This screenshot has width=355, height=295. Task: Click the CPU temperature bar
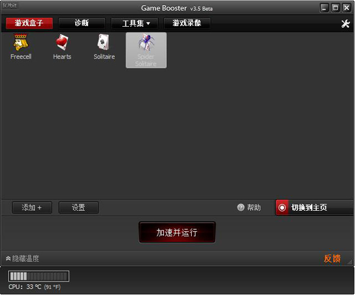click(x=38, y=276)
